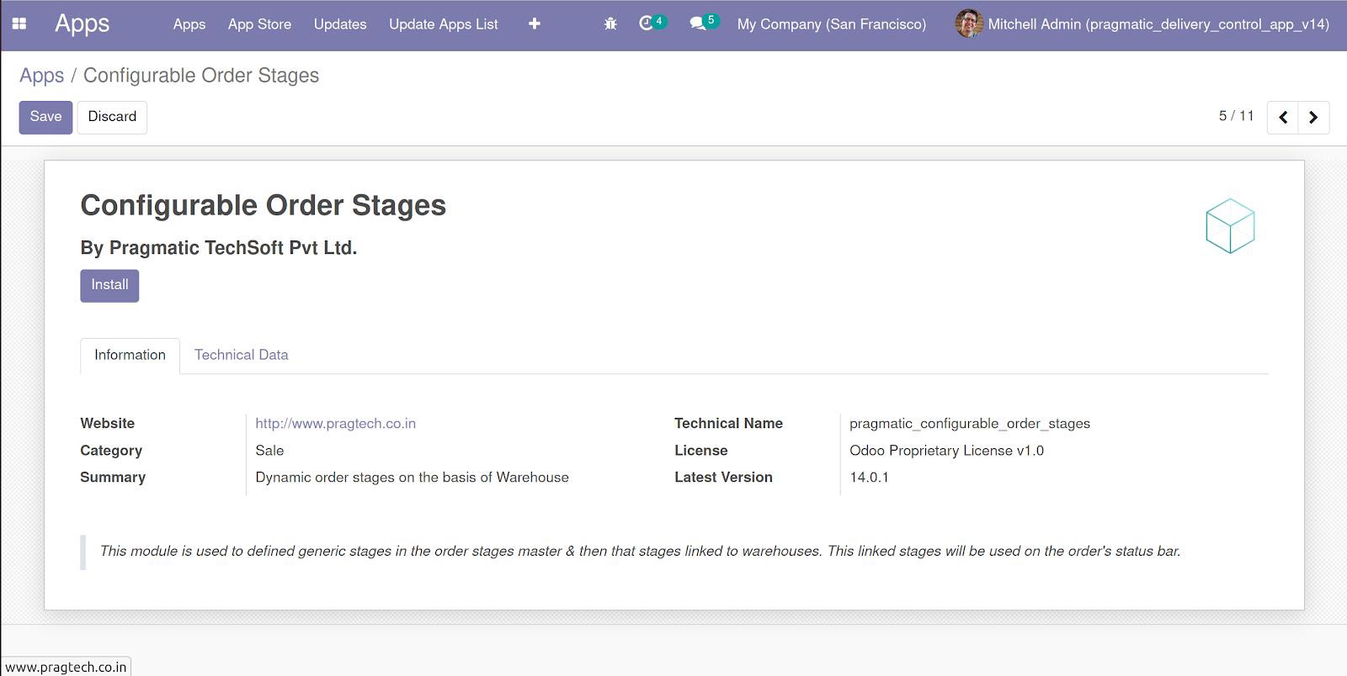Screen dimensions: 1347x676
Task: Click the Apps breadcrumb link
Action: pos(42,76)
